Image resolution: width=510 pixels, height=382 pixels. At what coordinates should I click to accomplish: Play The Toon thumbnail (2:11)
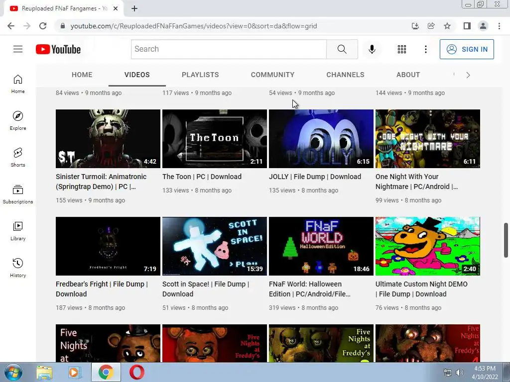[214, 139]
